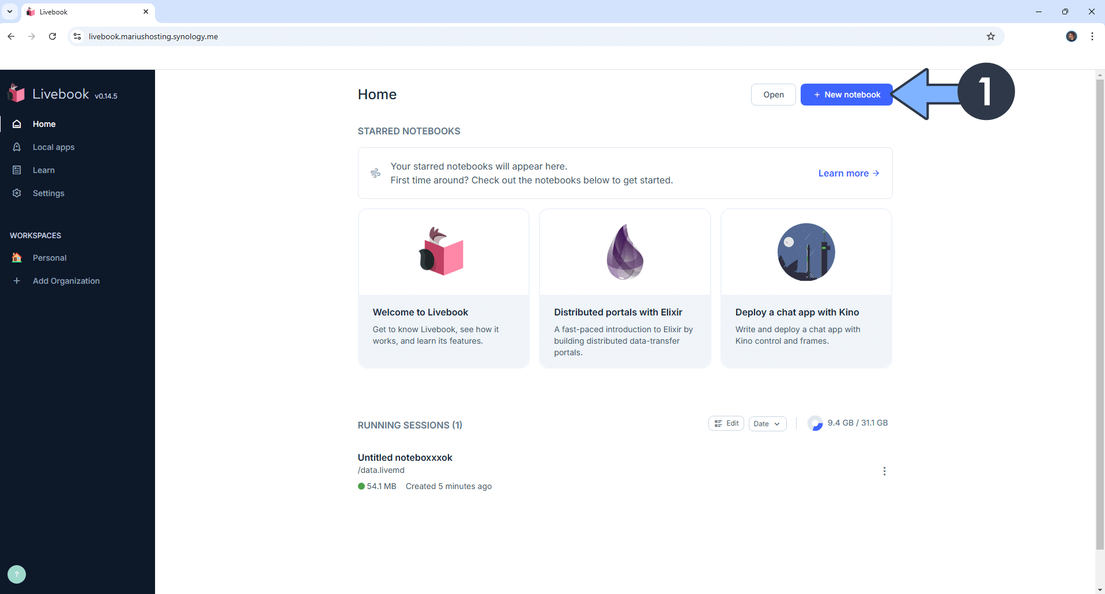Click the Created 5 minutes ago text

(x=448, y=486)
